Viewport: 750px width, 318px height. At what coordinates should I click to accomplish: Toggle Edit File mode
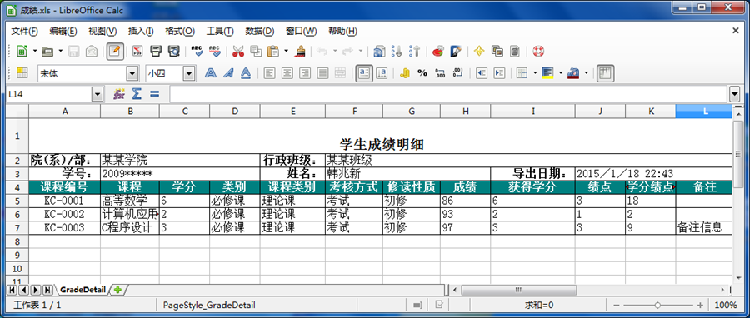[115, 51]
